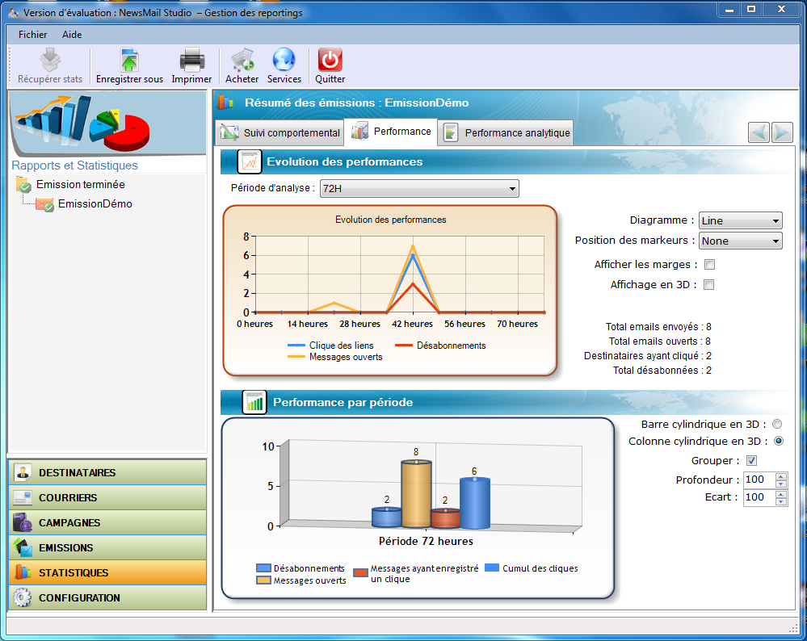Click the Performance par période header icon

click(x=254, y=402)
